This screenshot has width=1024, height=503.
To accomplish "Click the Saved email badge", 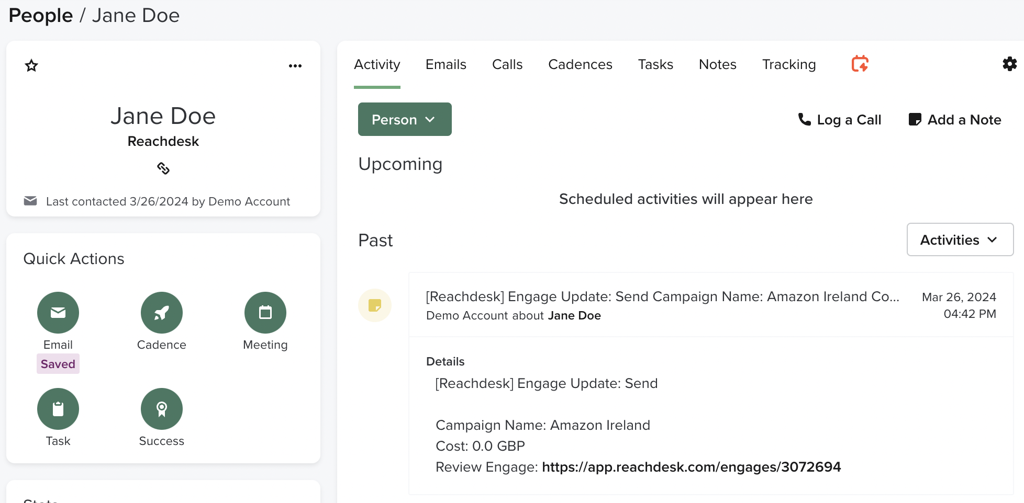I will click(58, 364).
